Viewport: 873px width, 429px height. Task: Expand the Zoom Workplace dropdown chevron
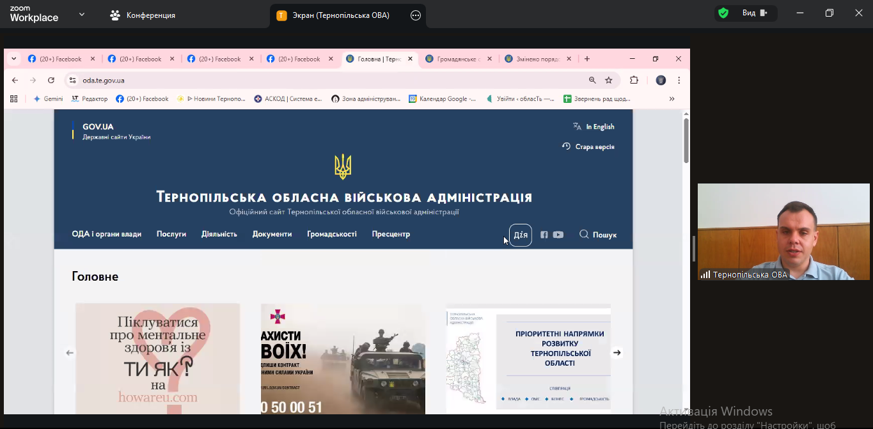[82, 15]
